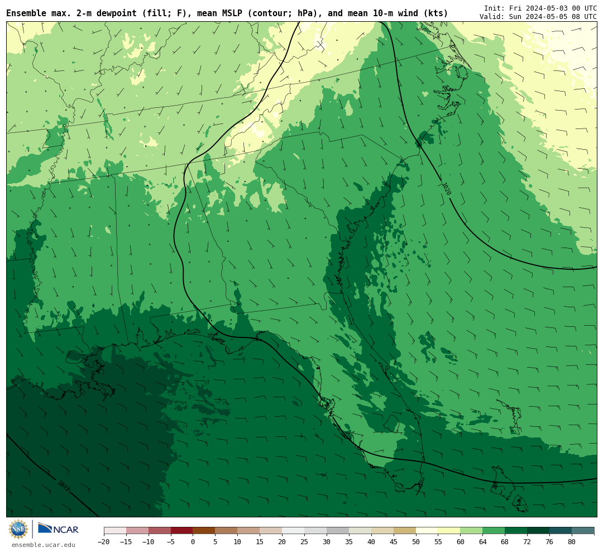Click the Valid: Sun 2024-05-05 08 UTC text
This screenshot has width=603, height=552.
tap(538, 17)
